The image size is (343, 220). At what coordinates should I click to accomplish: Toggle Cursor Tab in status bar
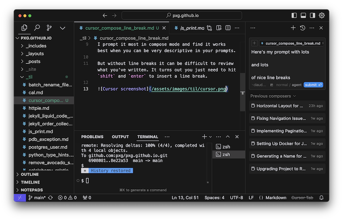(302, 198)
